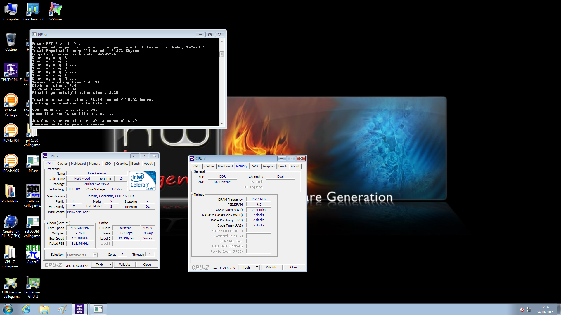Open Mainboard tab in left CPU-Z window
This screenshot has height=315, width=561.
click(78, 164)
